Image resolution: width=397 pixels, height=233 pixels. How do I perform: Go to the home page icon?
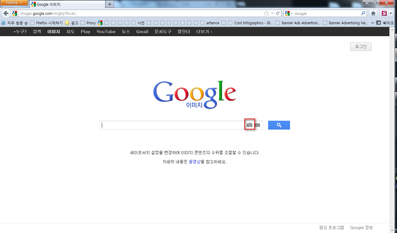tap(373, 13)
